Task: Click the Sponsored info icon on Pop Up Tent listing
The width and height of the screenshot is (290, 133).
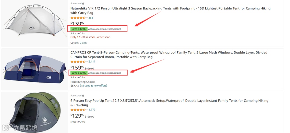Action: pyautogui.click(x=83, y=96)
